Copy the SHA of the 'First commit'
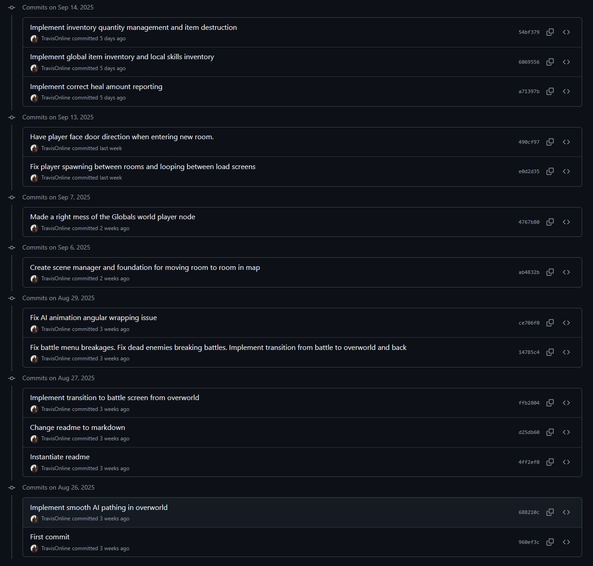Image resolution: width=593 pixels, height=566 pixels. pyautogui.click(x=550, y=542)
